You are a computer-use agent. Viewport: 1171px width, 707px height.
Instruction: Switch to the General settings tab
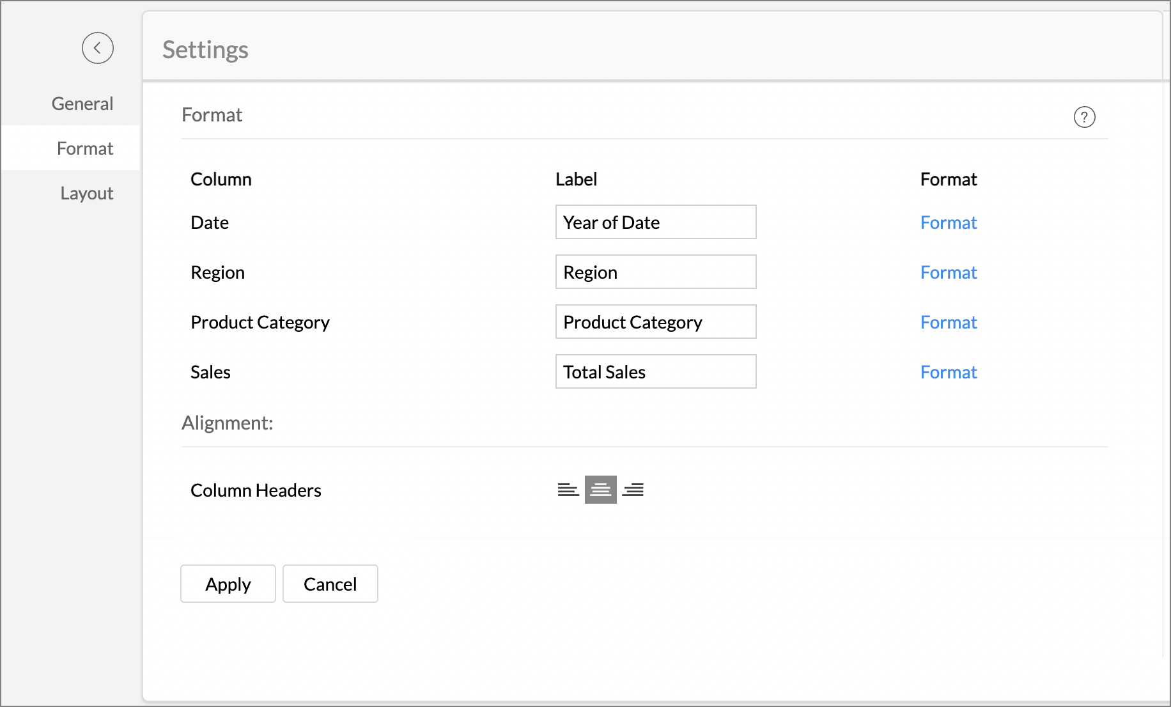coord(82,103)
